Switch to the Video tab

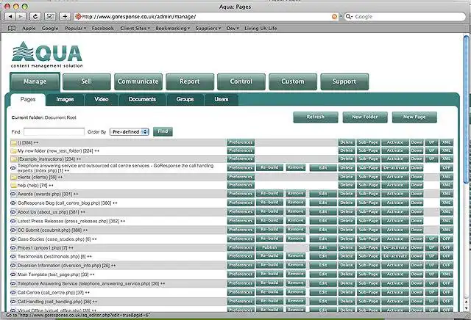click(102, 100)
